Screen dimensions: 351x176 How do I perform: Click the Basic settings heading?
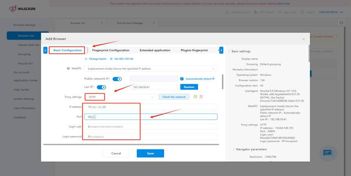[x=241, y=51]
